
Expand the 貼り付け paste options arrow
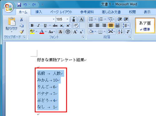[x=12, y=32]
